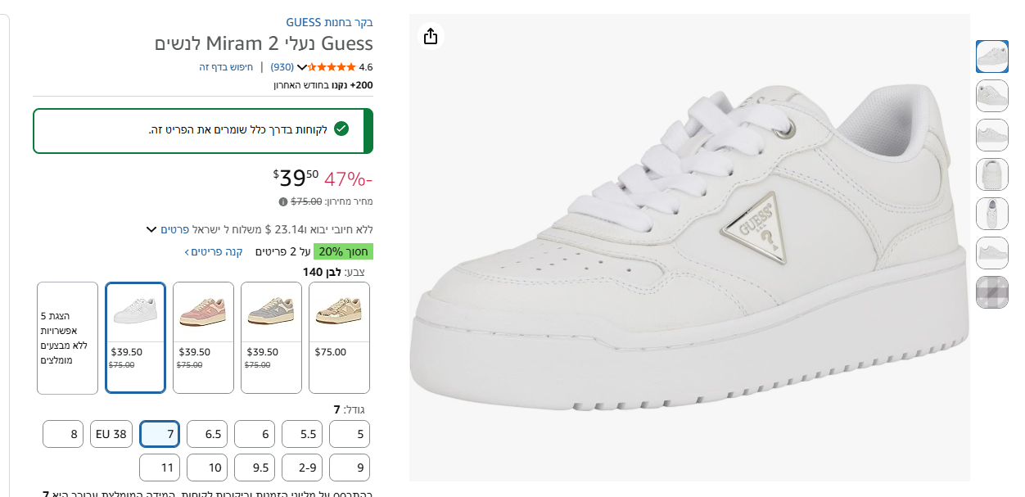Click the share icon on product image

(431, 36)
